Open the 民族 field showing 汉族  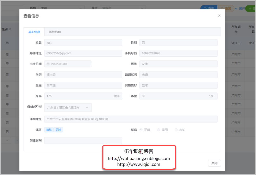pos(178,64)
